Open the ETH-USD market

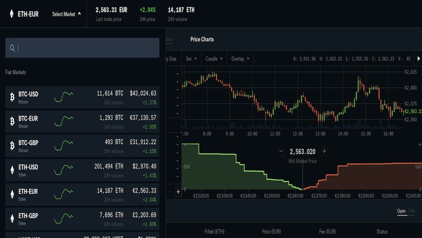pos(82,170)
